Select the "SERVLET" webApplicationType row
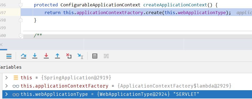This screenshot has height=99, width=252. tap(127, 94)
